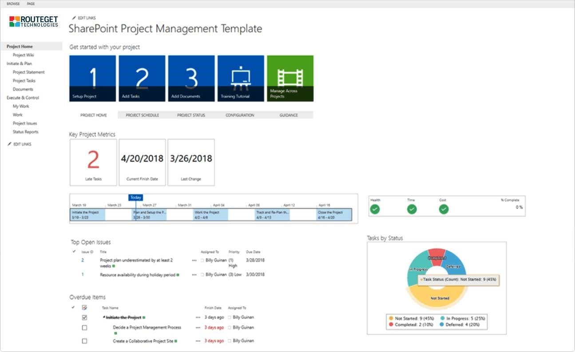Open ellipsis menu for Initiate the Project task
The image size is (575, 352).
198,317
